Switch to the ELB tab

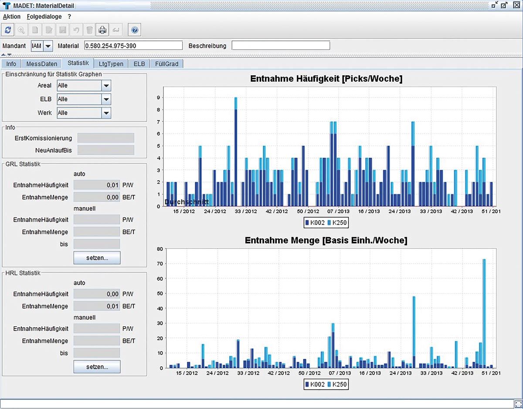pos(139,64)
